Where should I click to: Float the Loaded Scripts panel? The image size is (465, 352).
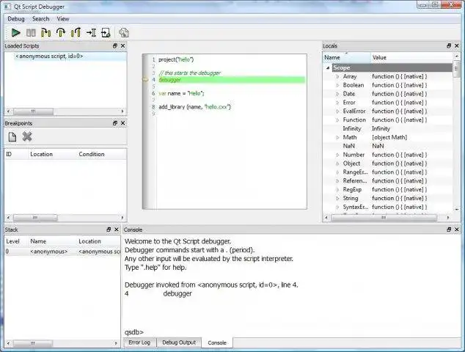115,45
